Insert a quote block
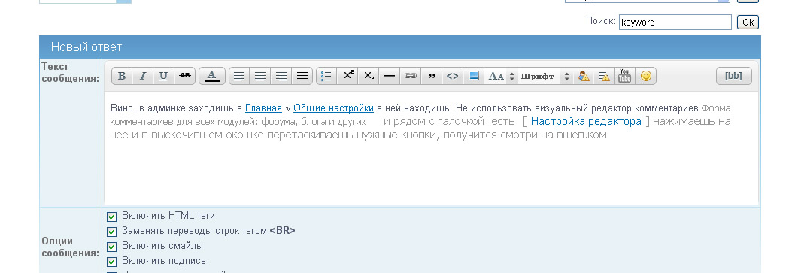The width and height of the screenshot is (786, 273). [x=432, y=76]
